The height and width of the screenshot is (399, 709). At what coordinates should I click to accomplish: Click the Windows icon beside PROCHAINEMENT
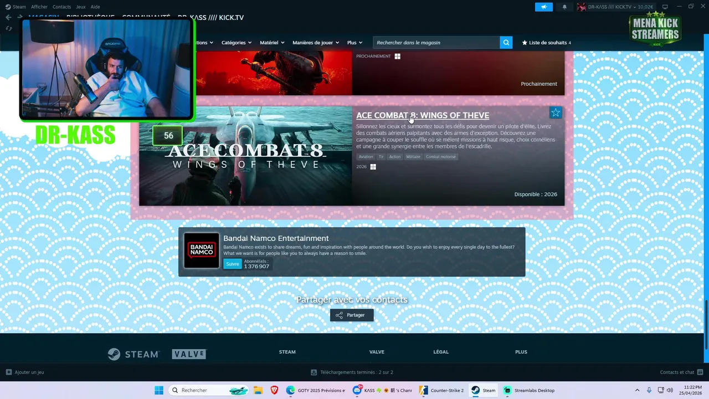397,57
